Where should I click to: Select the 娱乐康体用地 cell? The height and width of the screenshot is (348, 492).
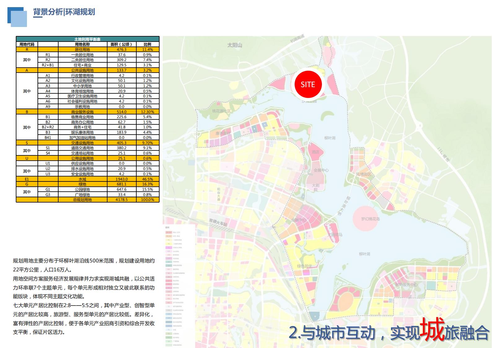point(82,132)
